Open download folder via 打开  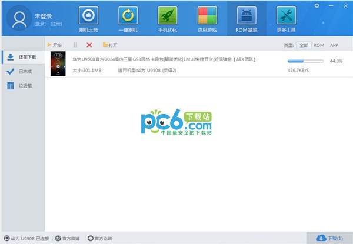click(110, 45)
